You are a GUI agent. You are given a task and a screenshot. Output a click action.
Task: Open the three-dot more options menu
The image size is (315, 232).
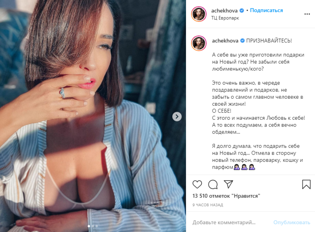(x=307, y=14)
